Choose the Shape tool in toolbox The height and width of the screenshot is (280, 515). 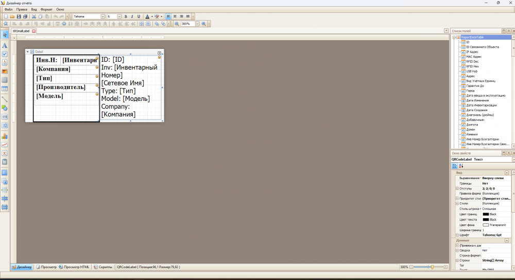pyautogui.click(x=5, y=108)
